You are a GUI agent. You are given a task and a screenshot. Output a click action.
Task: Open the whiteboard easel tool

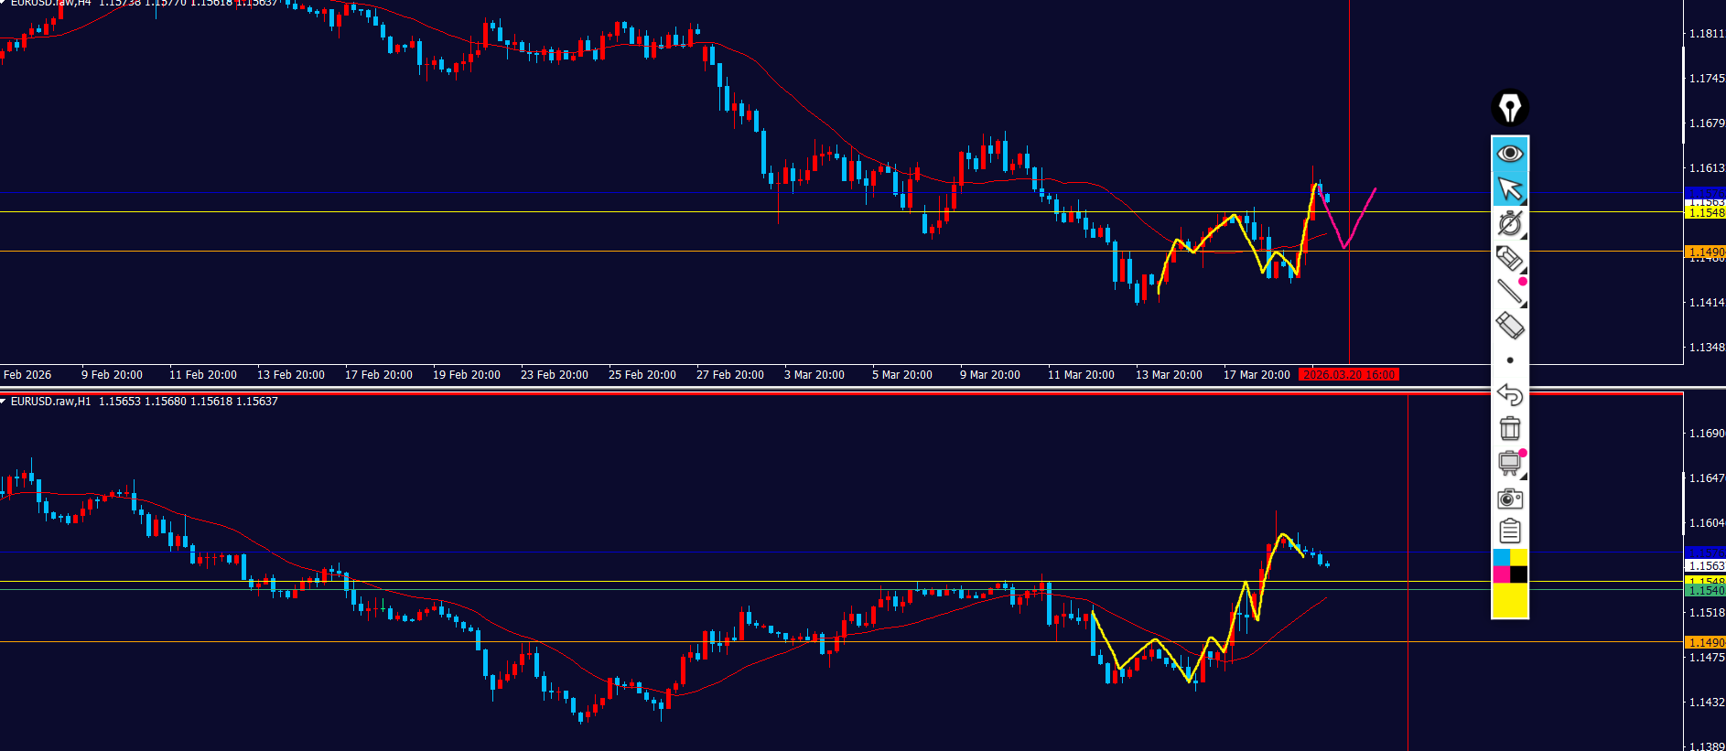[x=1509, y=463]
